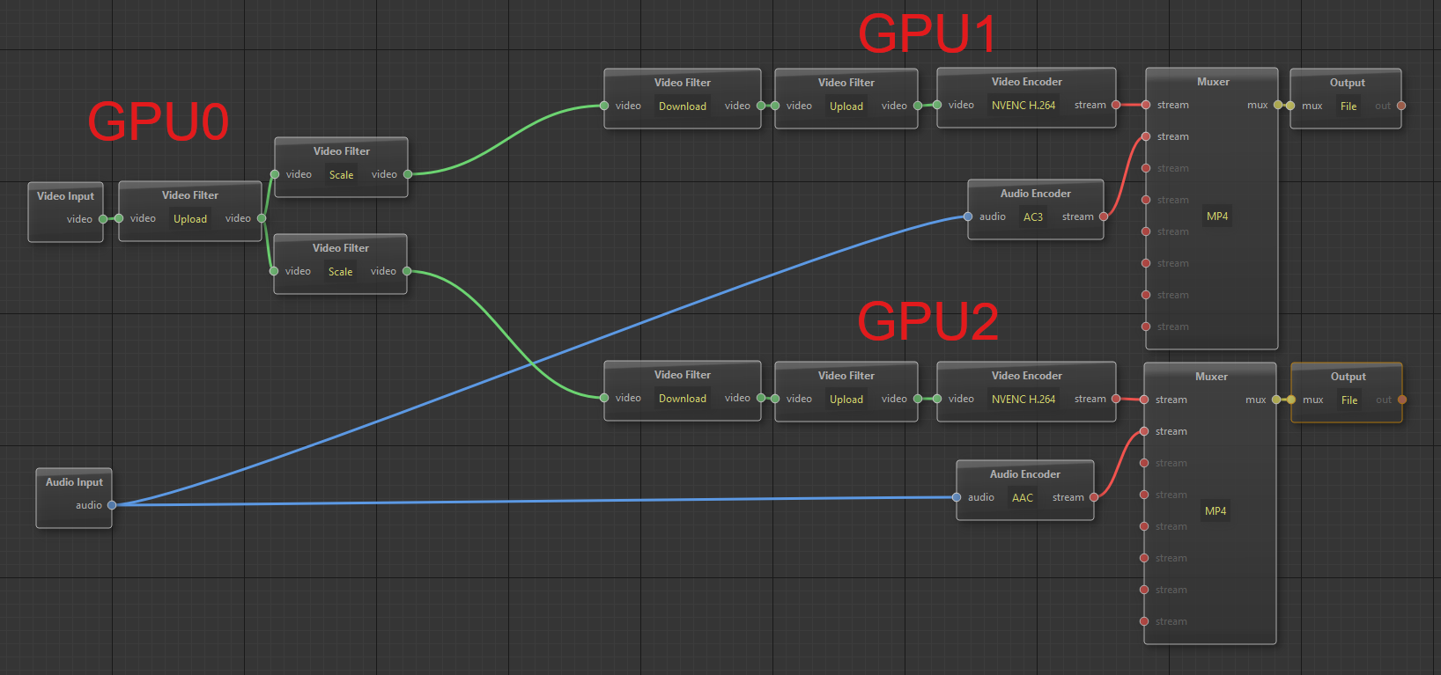The image size is (1441, 675).
Task: Select NVENC H.264 in the lower Video Encoder
Action: pos(1023,400)
